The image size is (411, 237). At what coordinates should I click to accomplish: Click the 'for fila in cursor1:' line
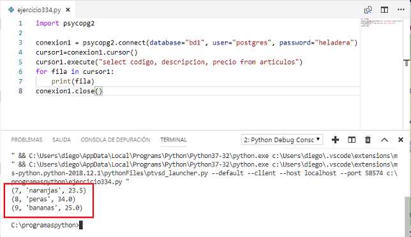75,72
